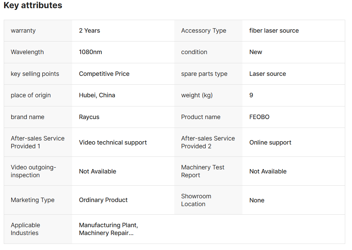This screenshot has width=352, height=250.
Task: Click the Applicable Industries label
Action: tap(26, 229)
